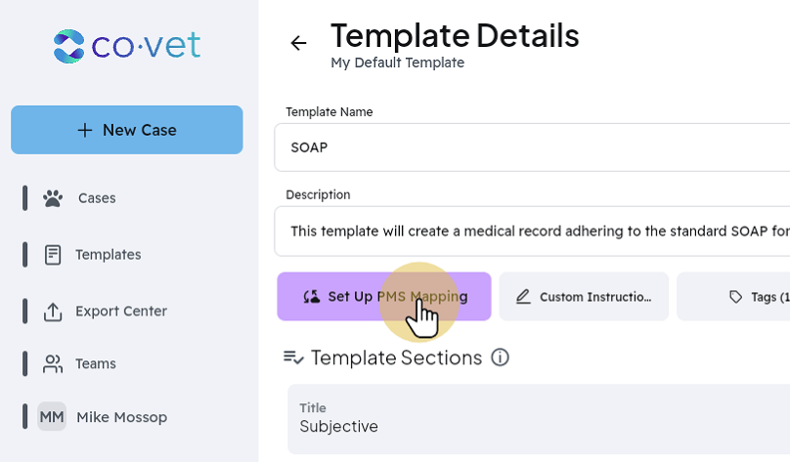The width and height of the screenshot is (790, 462).
Task: Click the Template Name input field
Action: click(532, 147)
